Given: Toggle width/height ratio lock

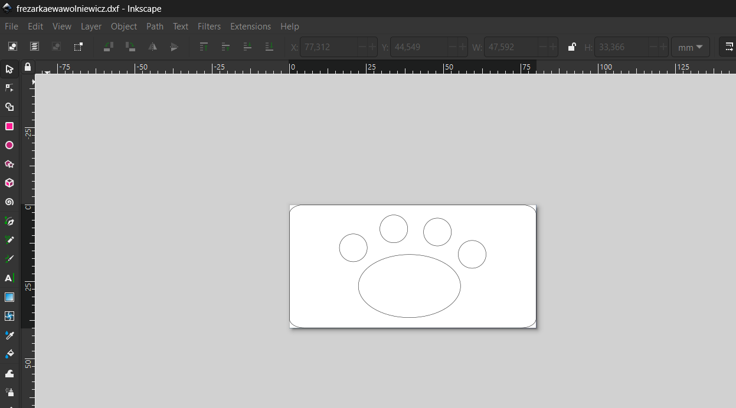Looking at the screenshot, I should 571,47.
